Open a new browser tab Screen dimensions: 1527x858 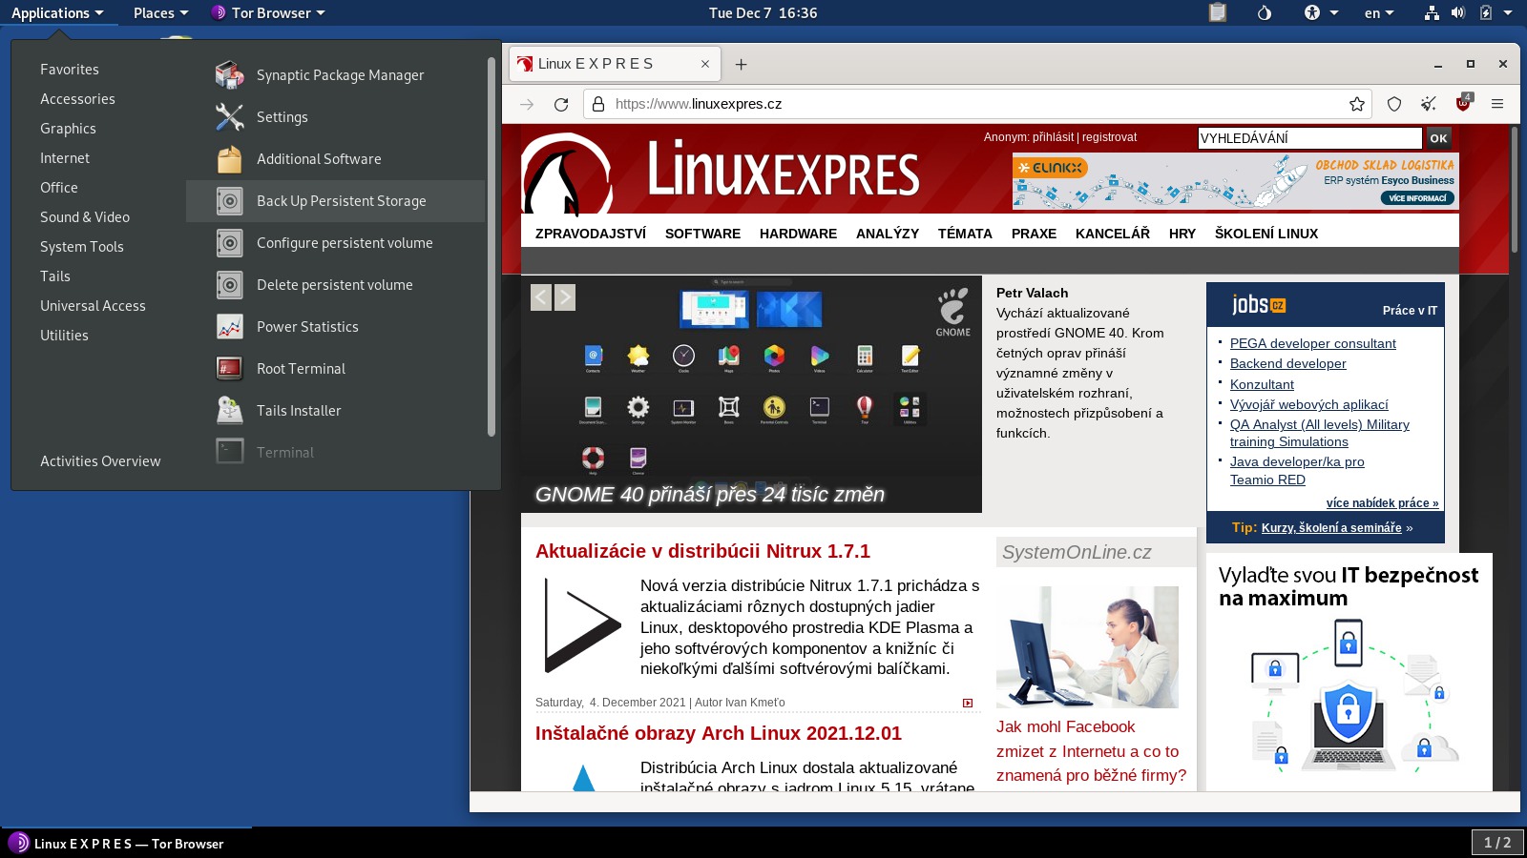click(x=741, y=64)
